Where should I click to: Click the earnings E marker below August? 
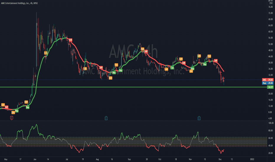click(x=106, y=118)
